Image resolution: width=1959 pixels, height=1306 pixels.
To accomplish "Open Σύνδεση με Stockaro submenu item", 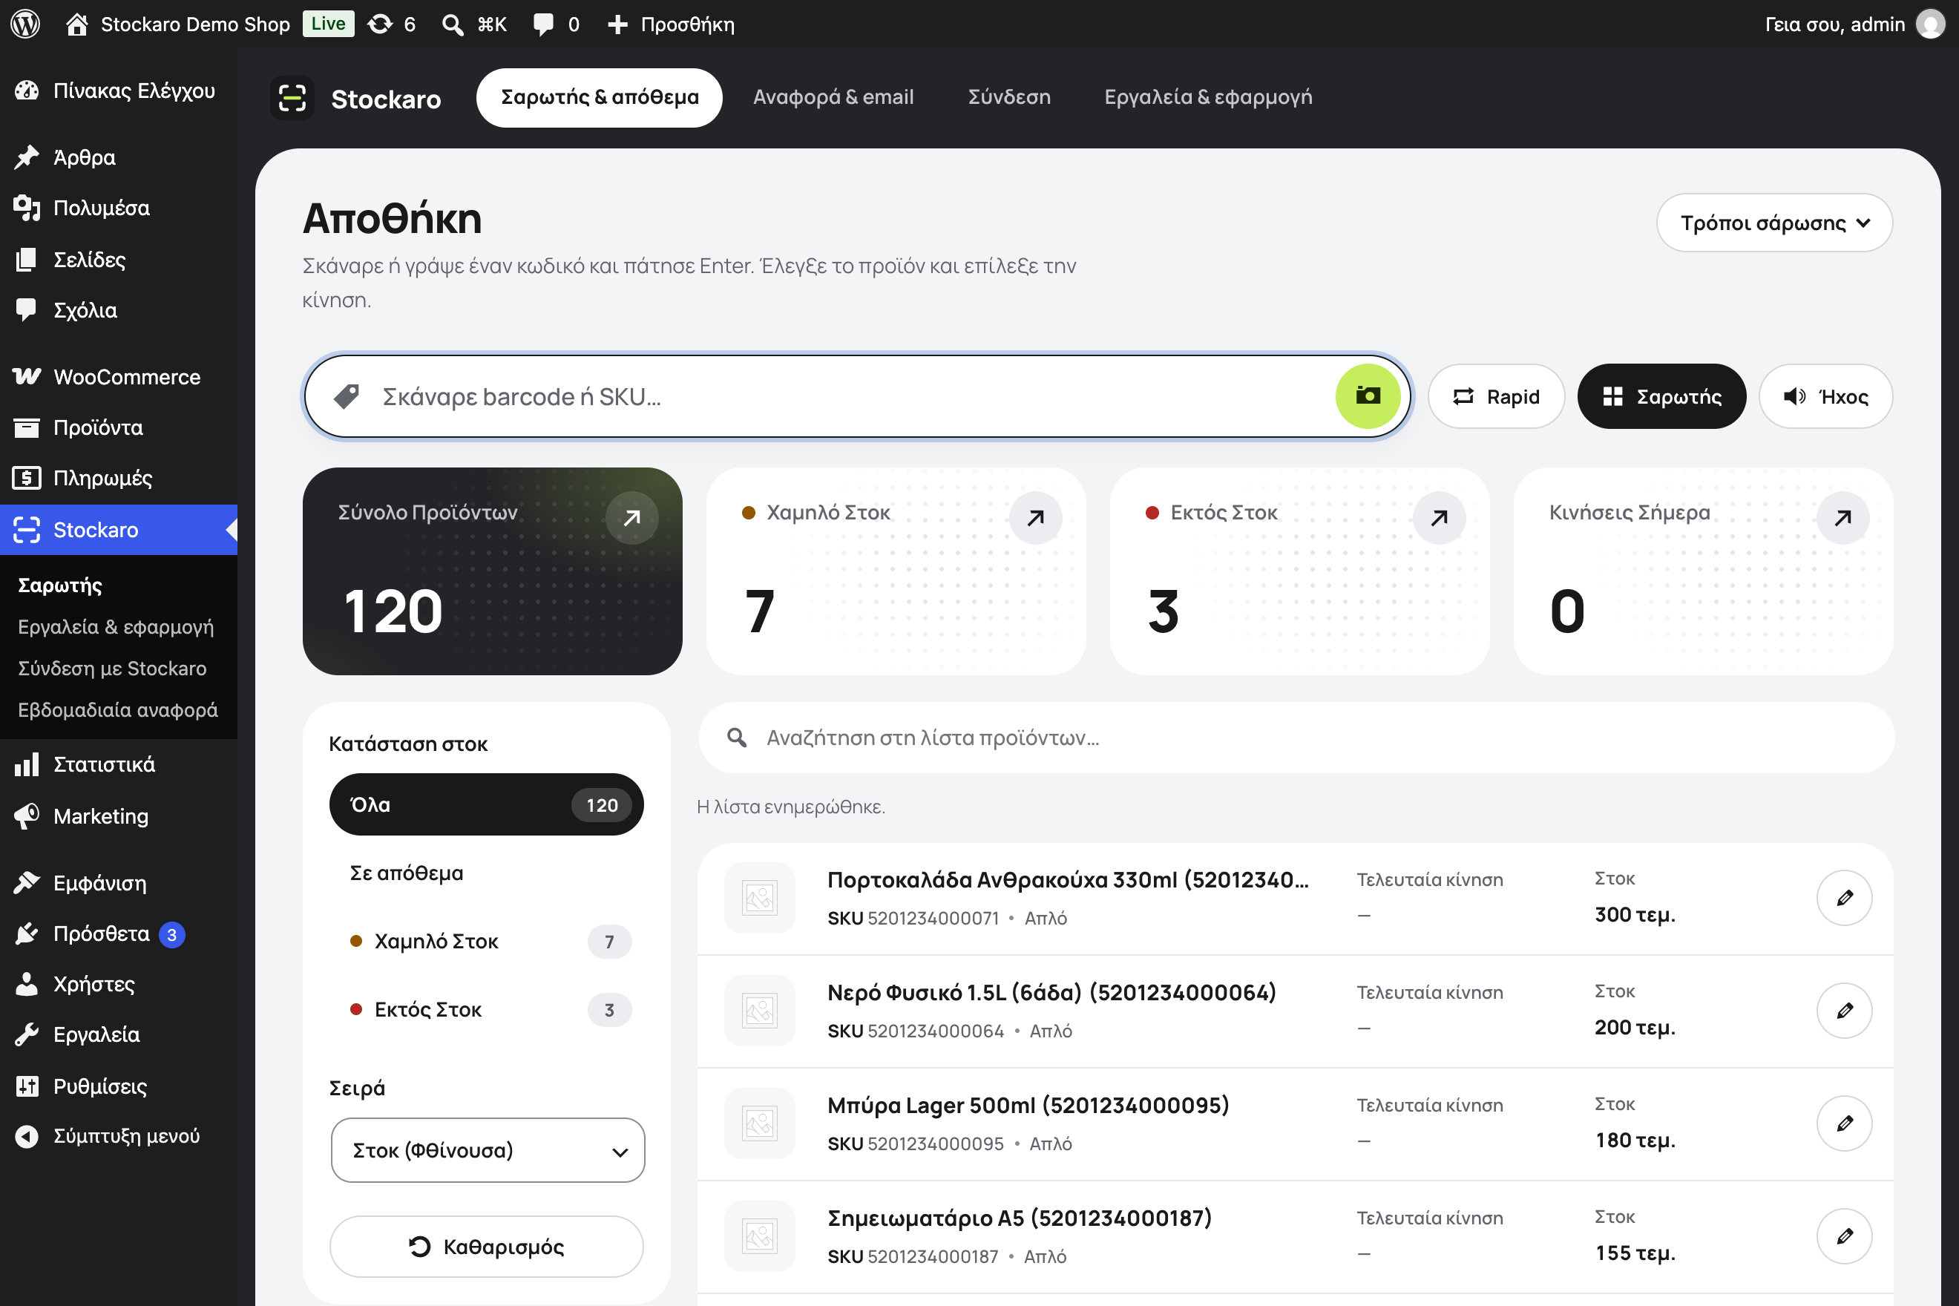I will (x=118, y=669).
